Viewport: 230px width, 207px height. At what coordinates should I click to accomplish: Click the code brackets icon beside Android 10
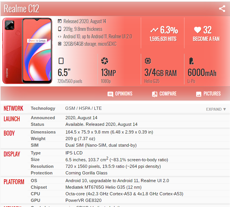[x=60, y=37]
